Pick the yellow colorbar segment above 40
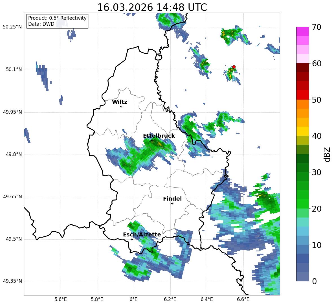334x305 pixels. (x=302, y=131)
